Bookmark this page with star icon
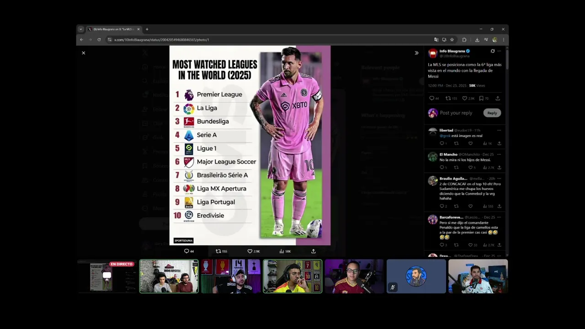 coord(452,40)
